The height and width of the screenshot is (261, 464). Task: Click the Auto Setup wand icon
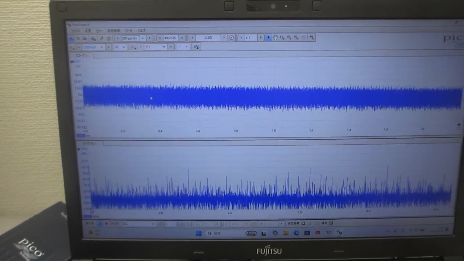point(101,38)
